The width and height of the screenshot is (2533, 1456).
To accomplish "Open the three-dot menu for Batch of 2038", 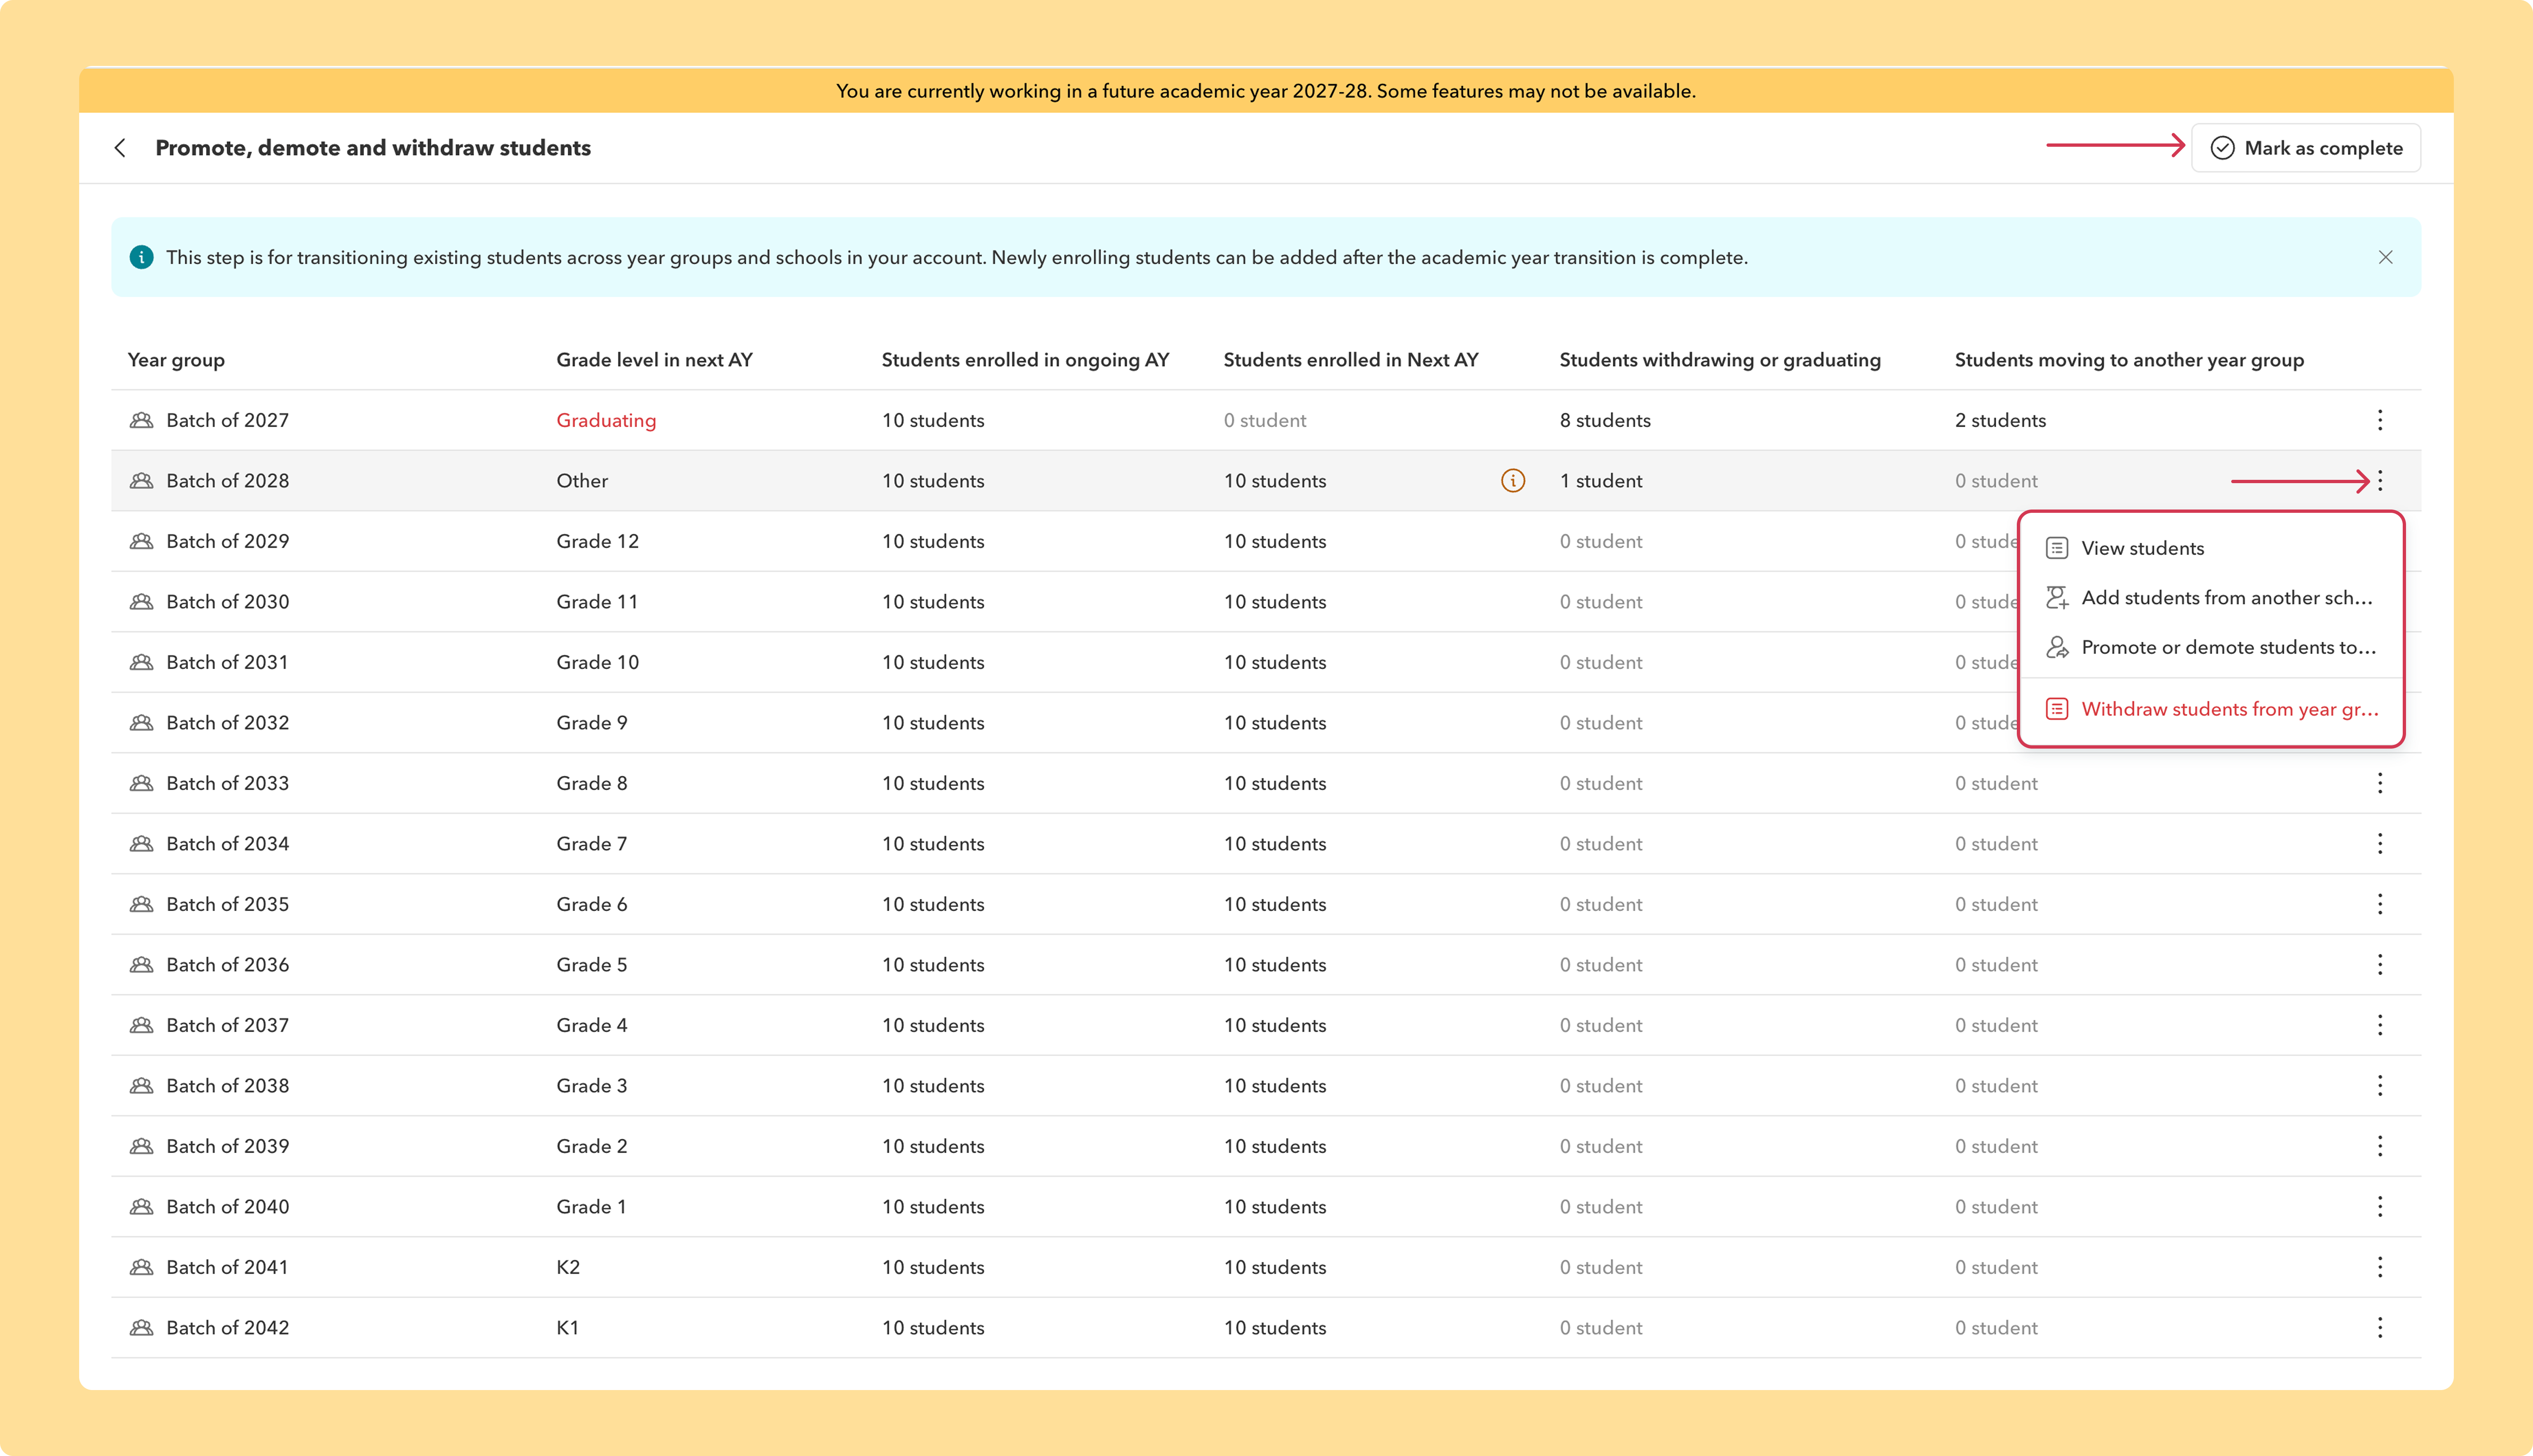I will pyautogui.click(x=2380, y=1086).
